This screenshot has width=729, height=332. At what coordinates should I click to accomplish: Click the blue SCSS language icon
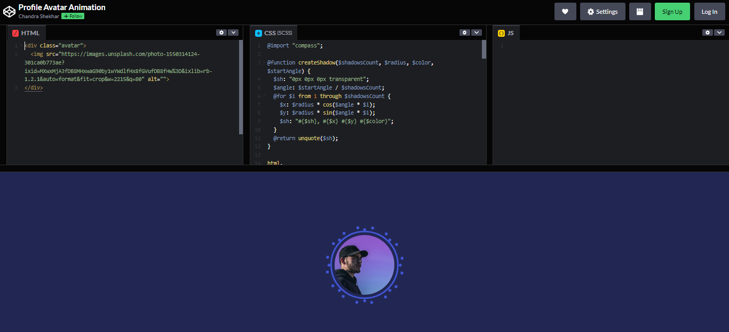(259, 33)
